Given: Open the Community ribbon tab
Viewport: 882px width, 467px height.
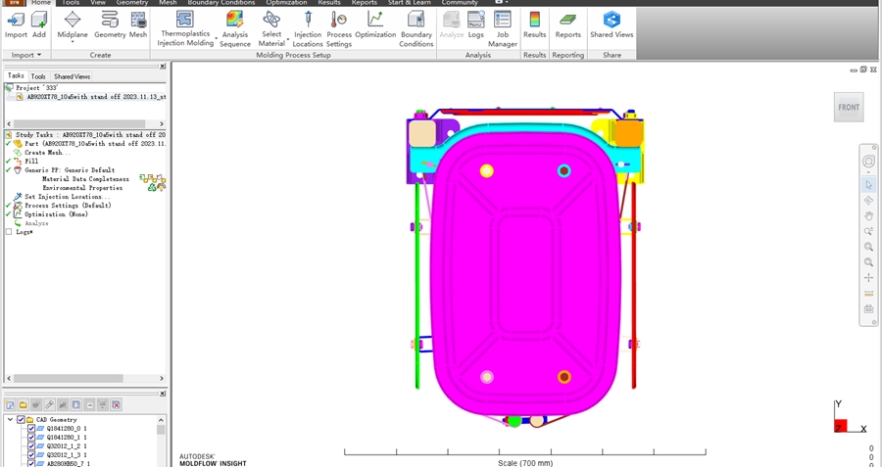Looking at the screenshot, I should (x=460, y=3).
